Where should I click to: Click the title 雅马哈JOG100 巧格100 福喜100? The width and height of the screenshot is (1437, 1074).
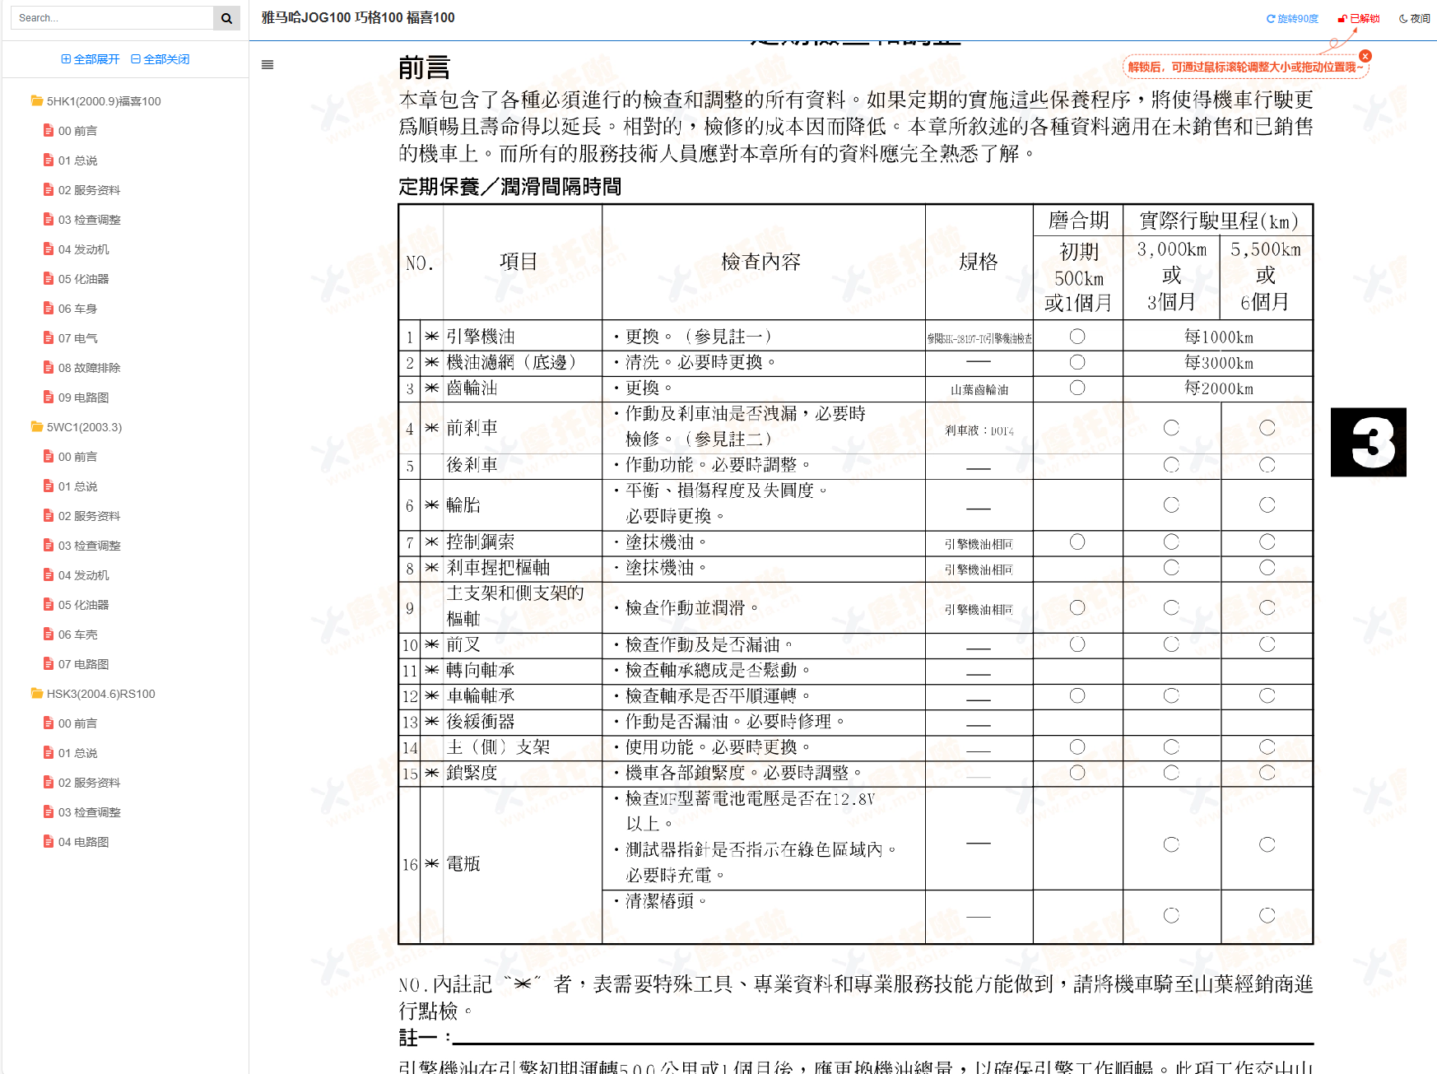click(358, 18)
